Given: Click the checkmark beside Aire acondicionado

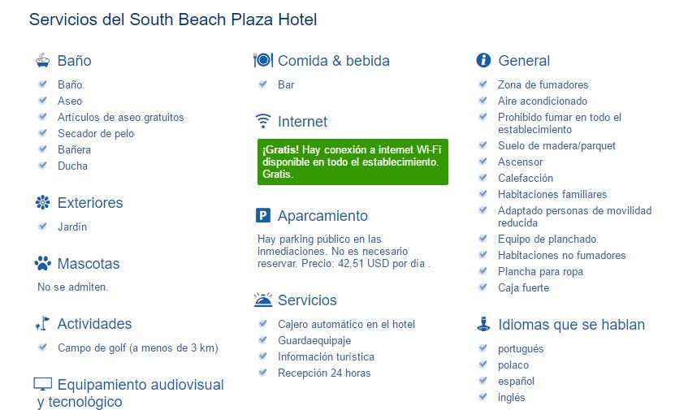Looking at the screenshot, I should click(x=482, y=101).
